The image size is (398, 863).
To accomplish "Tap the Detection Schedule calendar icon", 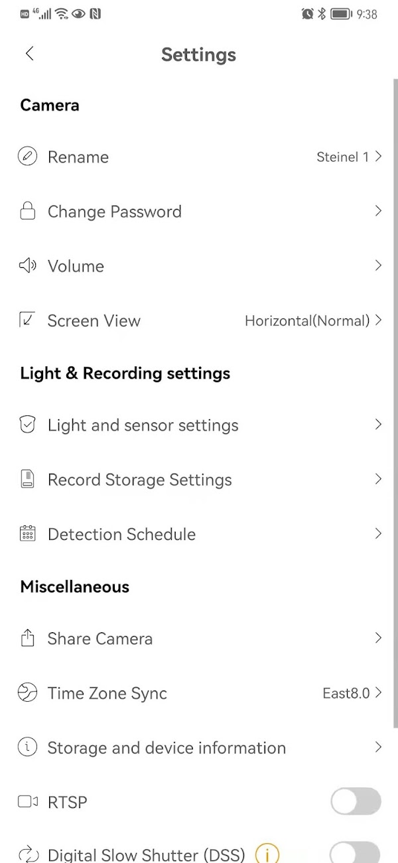I will click(x=27, y=534).
